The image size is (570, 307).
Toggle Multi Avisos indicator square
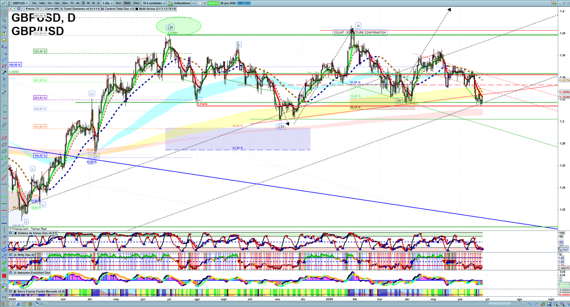tap(137, 9)
